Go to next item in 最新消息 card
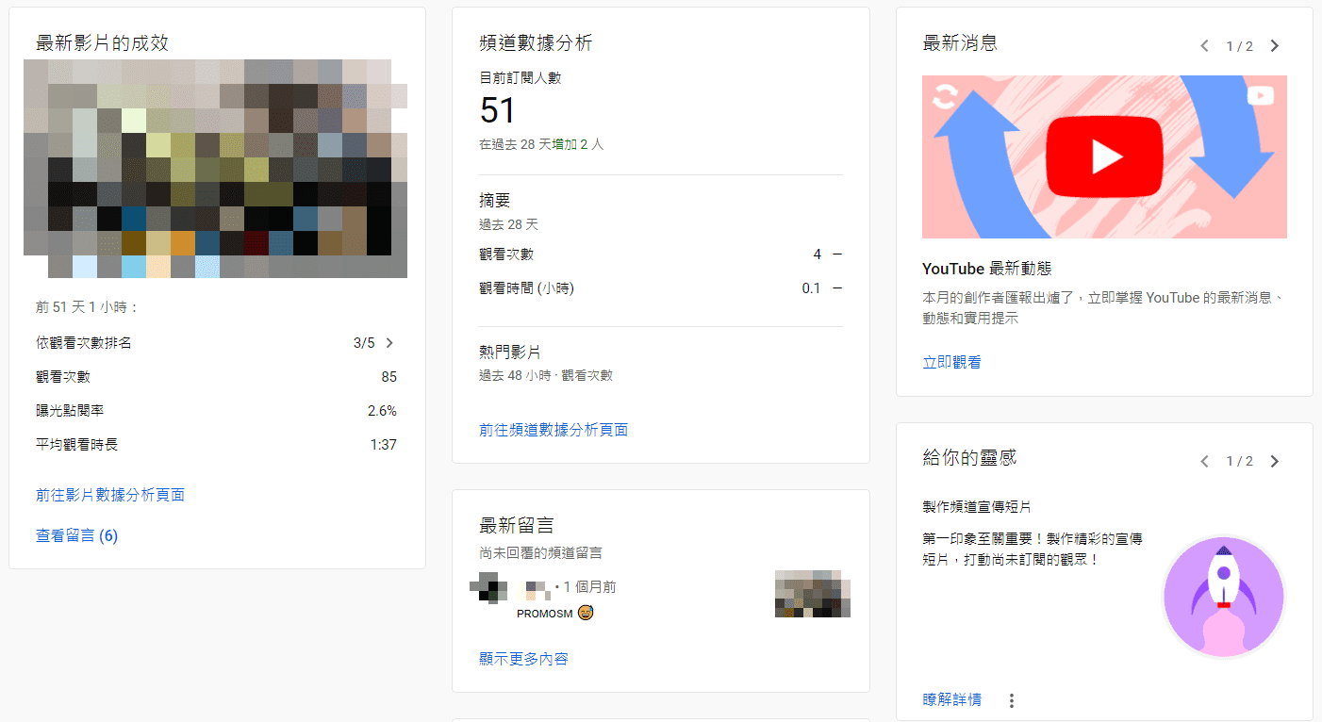This screenshot has width=1322, height=722. tap(1275, 45)
